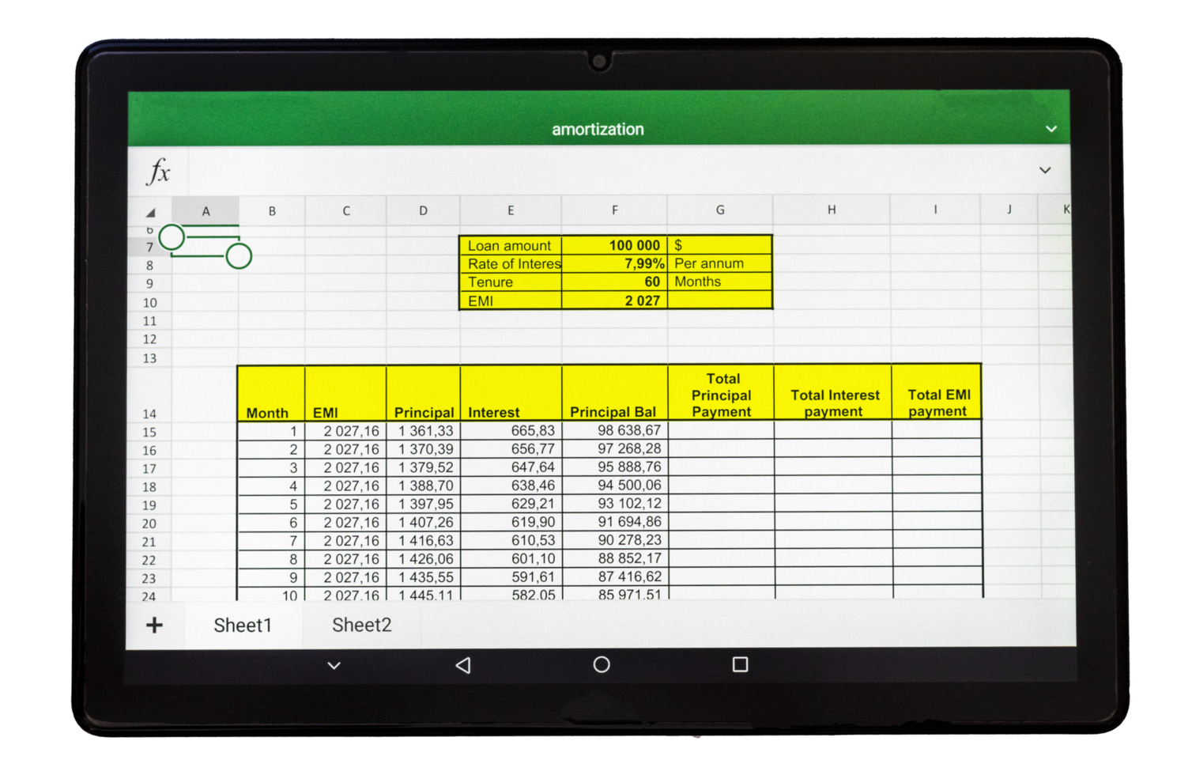Tap the amortization document title
Image resolution: width=1192 pixels, height=775 pixels.
tap(598, 129)
